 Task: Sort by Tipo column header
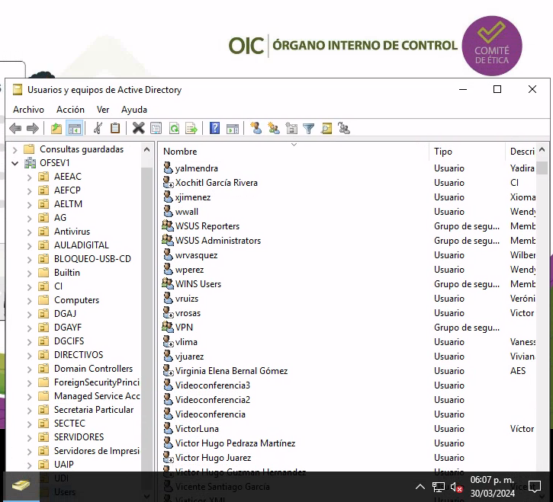[x=467, y=152]
